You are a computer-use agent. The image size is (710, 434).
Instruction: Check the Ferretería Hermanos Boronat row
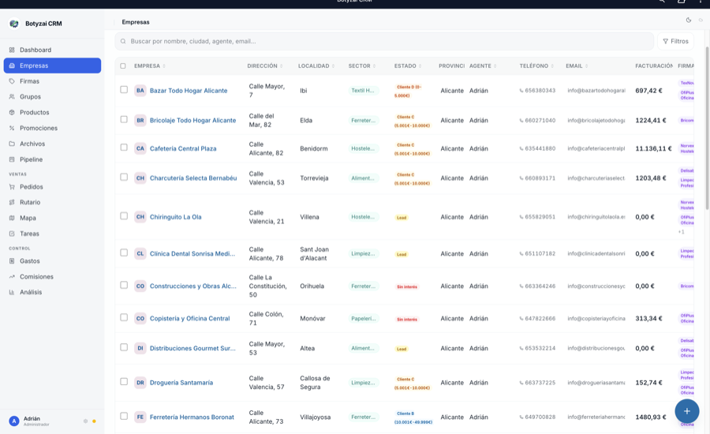124,417
